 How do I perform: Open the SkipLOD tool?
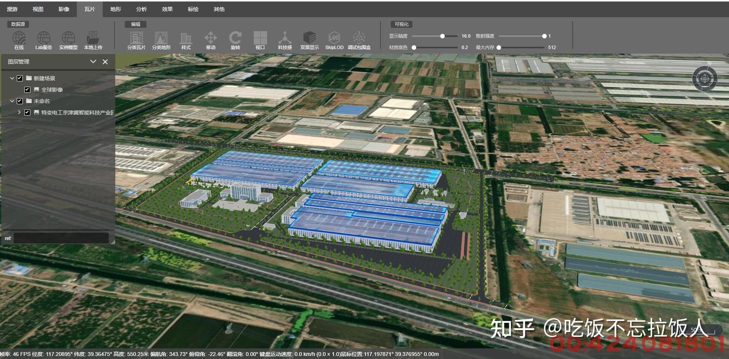[334, 39]
